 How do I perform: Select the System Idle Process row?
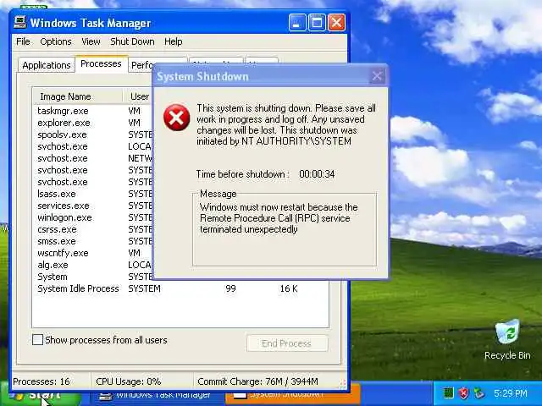[x=180, y=288]
